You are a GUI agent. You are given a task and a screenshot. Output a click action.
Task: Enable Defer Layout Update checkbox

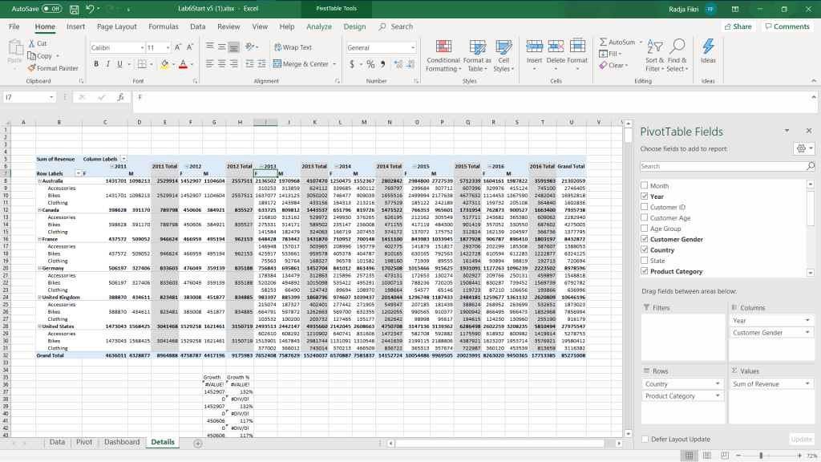click(645, 439)
